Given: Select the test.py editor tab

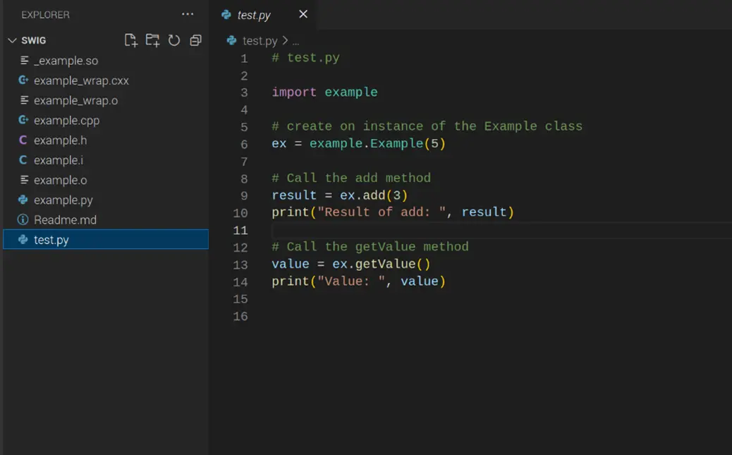Looking at the screenshot, I should tap(264, 15).
